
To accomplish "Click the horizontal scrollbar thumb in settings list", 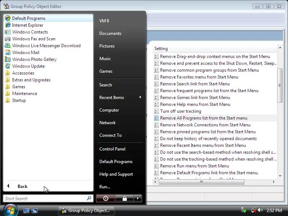I will (202, 182).
